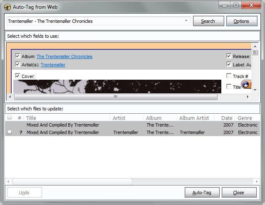This screenshot has width=265, height=205.
Task: Close the window with the red X
Action: [x=251, y=5]
